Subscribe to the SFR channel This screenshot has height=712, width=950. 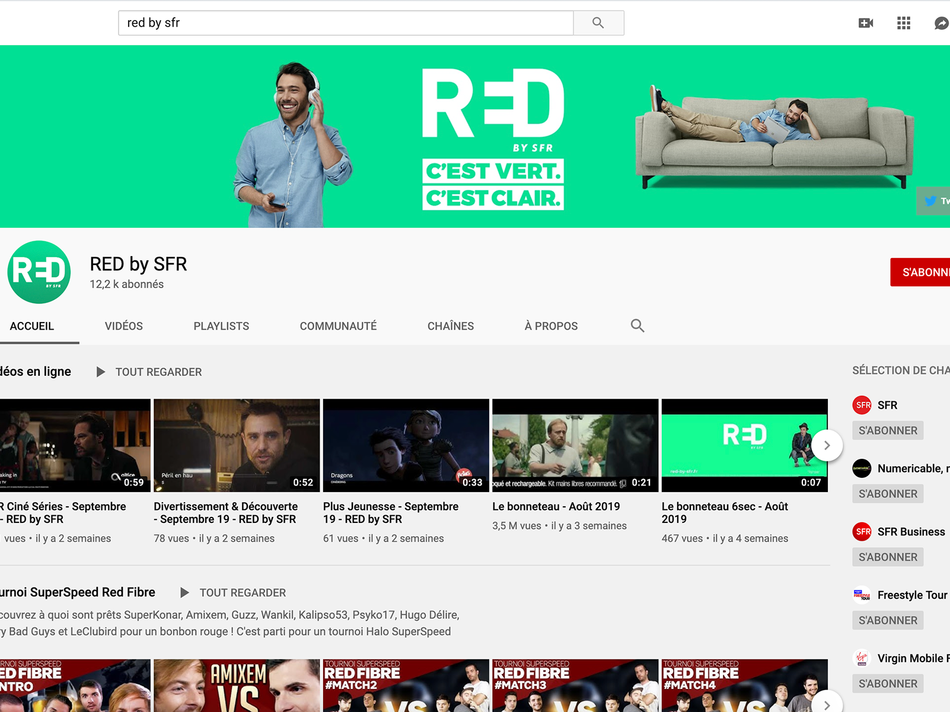click(888, 430)
